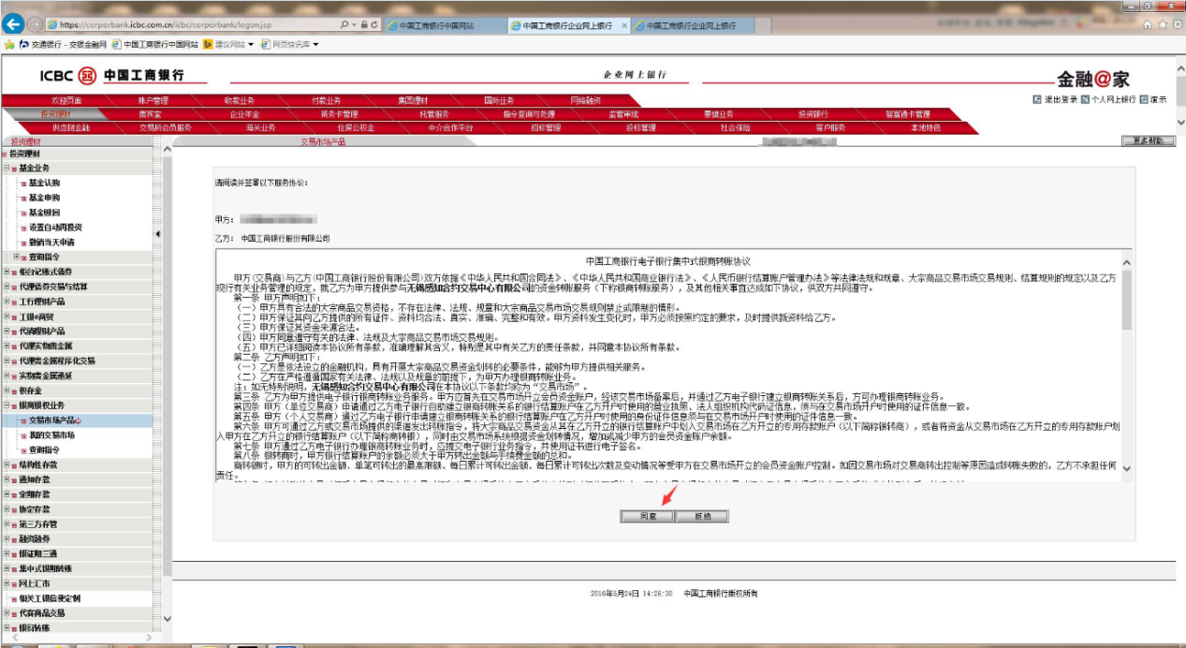
Task: Switch to the last 企业网上银行 browser tab
Action: pos(693,25)
